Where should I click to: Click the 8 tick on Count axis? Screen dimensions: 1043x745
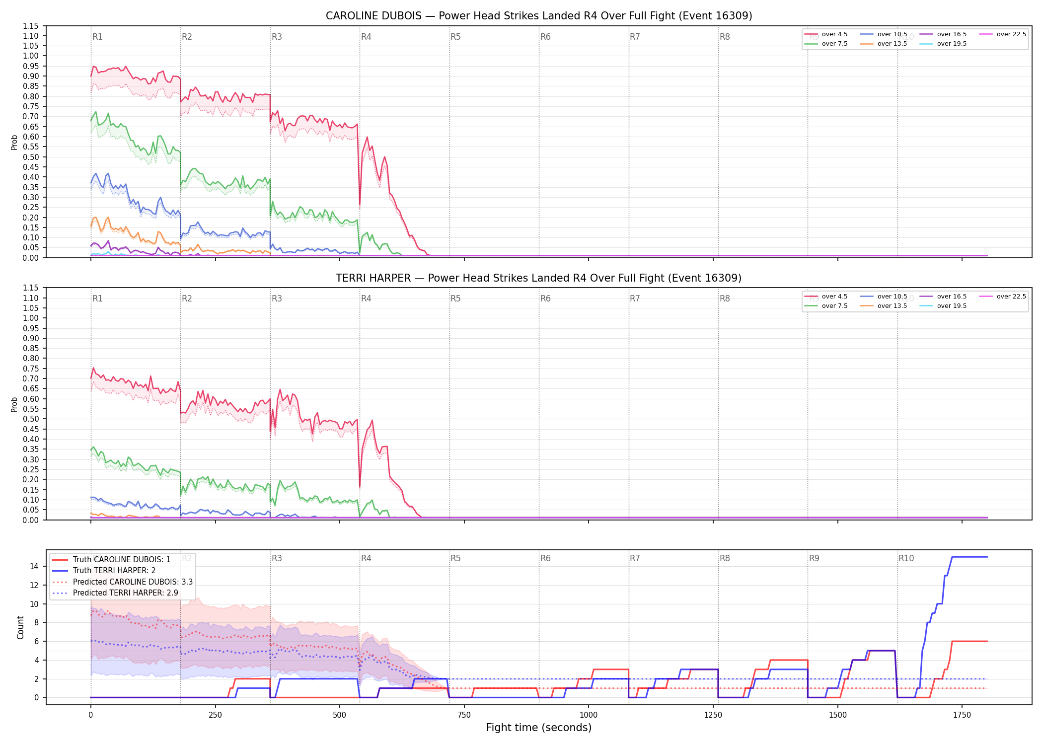[x=36, y=622]
